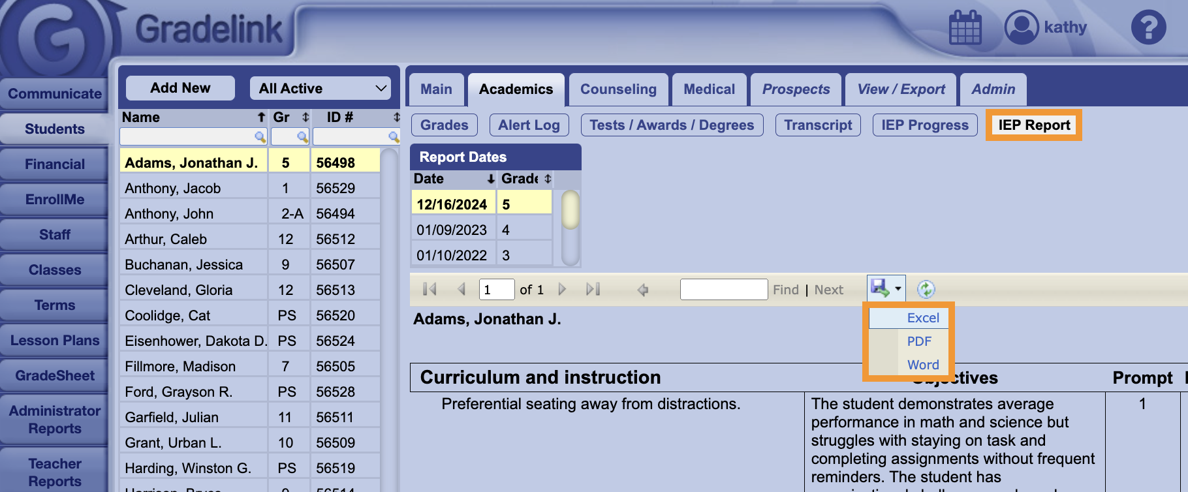Click the ID # filter magnifier icon
1188x492 pixels.
394,136
